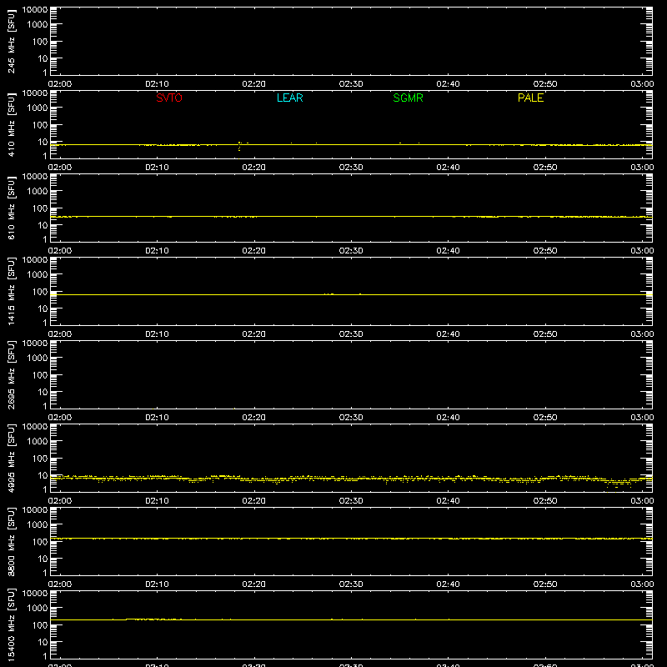Click the red SVTO station label
667x667 pixels.
(x=169, y=98)
